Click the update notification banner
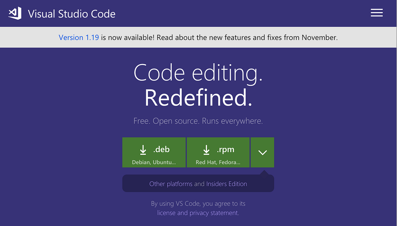 198,37
